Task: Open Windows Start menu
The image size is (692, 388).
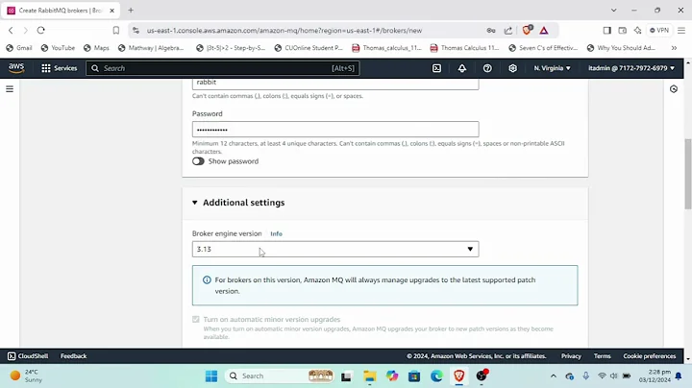Action: pyautogui.click(x=211, y=376)
